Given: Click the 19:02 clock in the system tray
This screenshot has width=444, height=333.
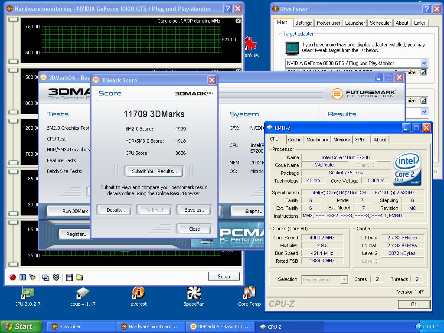Looking at the screenshot, I should point(432,326).
